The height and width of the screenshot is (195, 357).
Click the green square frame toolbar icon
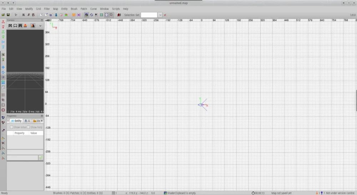point(101,15)
